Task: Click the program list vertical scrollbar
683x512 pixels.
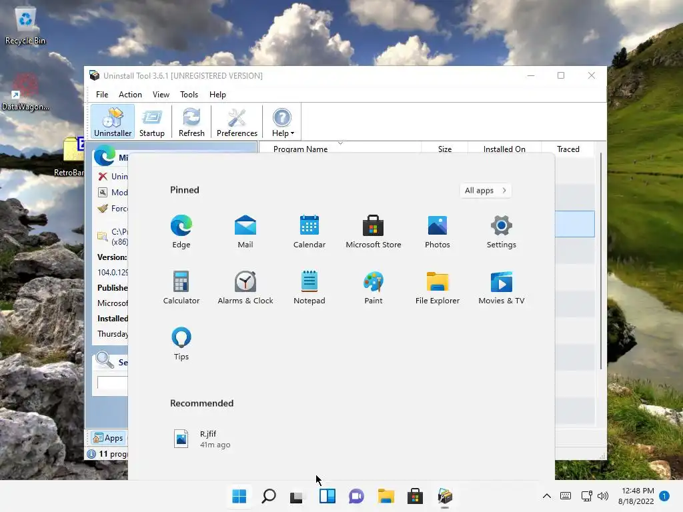Action: [601, 261]
